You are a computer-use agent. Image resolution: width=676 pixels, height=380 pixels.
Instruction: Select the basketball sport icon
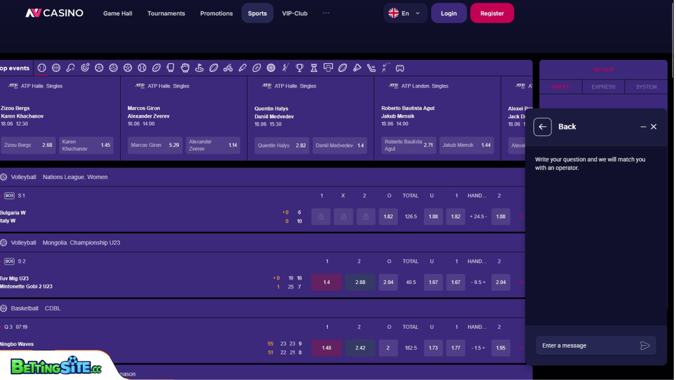click(x=56, y=68)
